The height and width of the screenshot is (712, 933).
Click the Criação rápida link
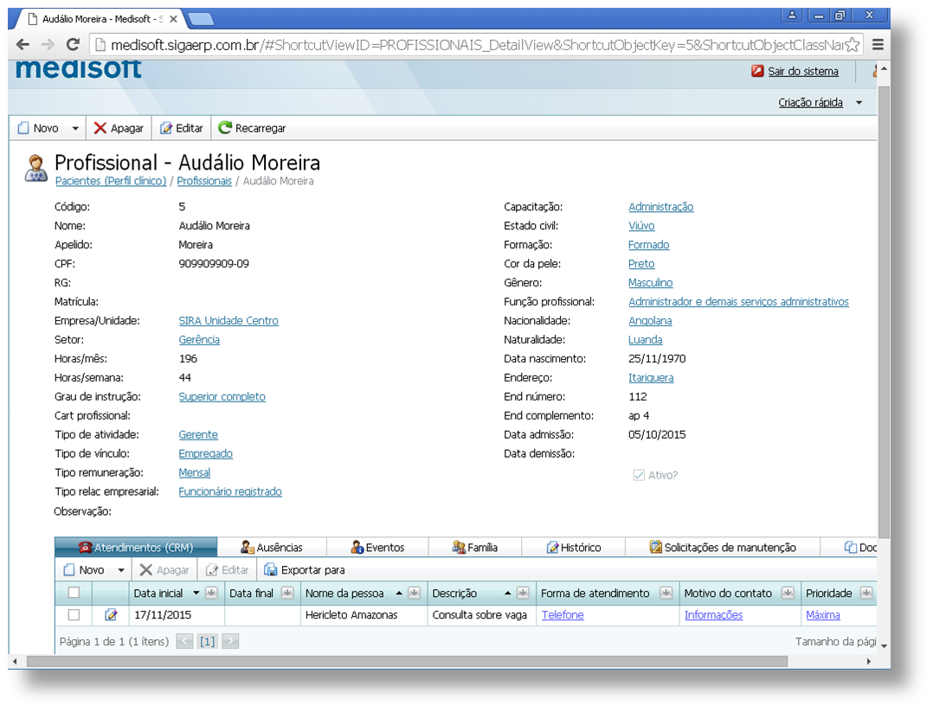810,102
